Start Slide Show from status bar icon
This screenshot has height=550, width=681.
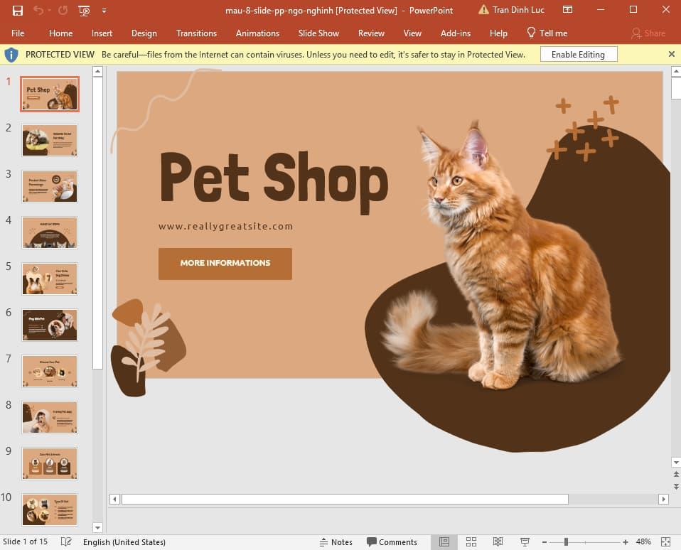[524, 541]
